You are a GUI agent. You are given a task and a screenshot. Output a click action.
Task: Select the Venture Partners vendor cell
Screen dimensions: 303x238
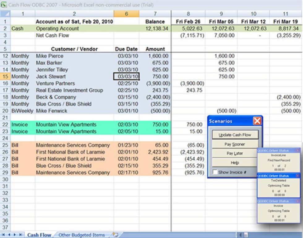click(75, 83)
